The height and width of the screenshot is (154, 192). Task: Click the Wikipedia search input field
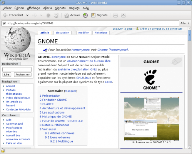[17, 69]
